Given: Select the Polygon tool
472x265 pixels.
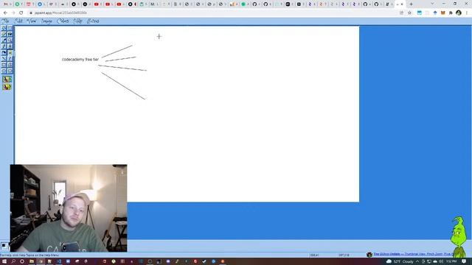Looking at the screenshot, I should [x=10, y=65].
